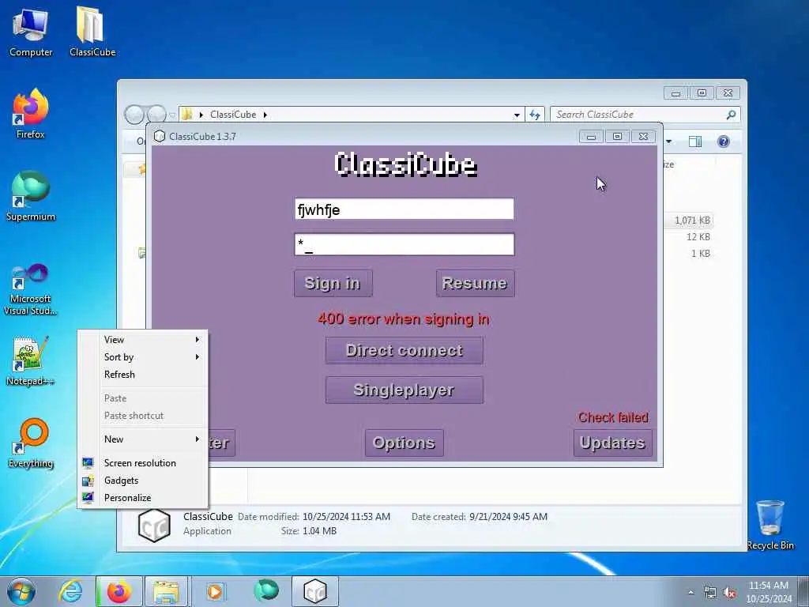Switch to ClassiCube taskbar button
This screenshot has height=607, width=809.
pos(315,591)
